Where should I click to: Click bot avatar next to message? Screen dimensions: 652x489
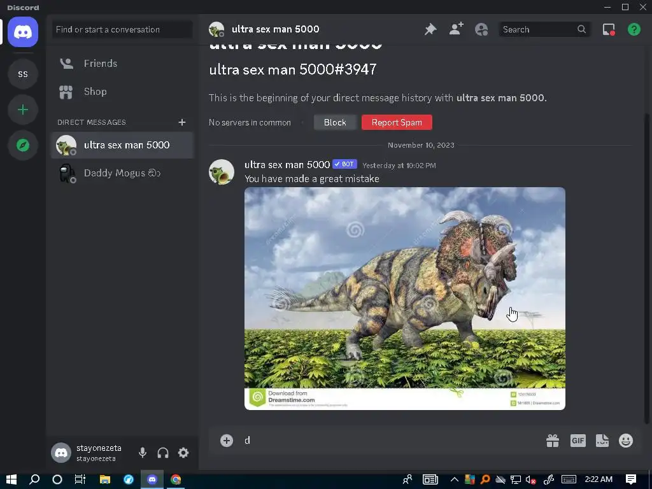[x=221, y=172]
